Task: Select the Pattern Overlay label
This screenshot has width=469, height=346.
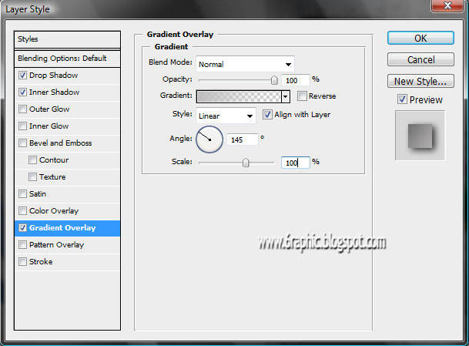Action: (x=56, y=245)
